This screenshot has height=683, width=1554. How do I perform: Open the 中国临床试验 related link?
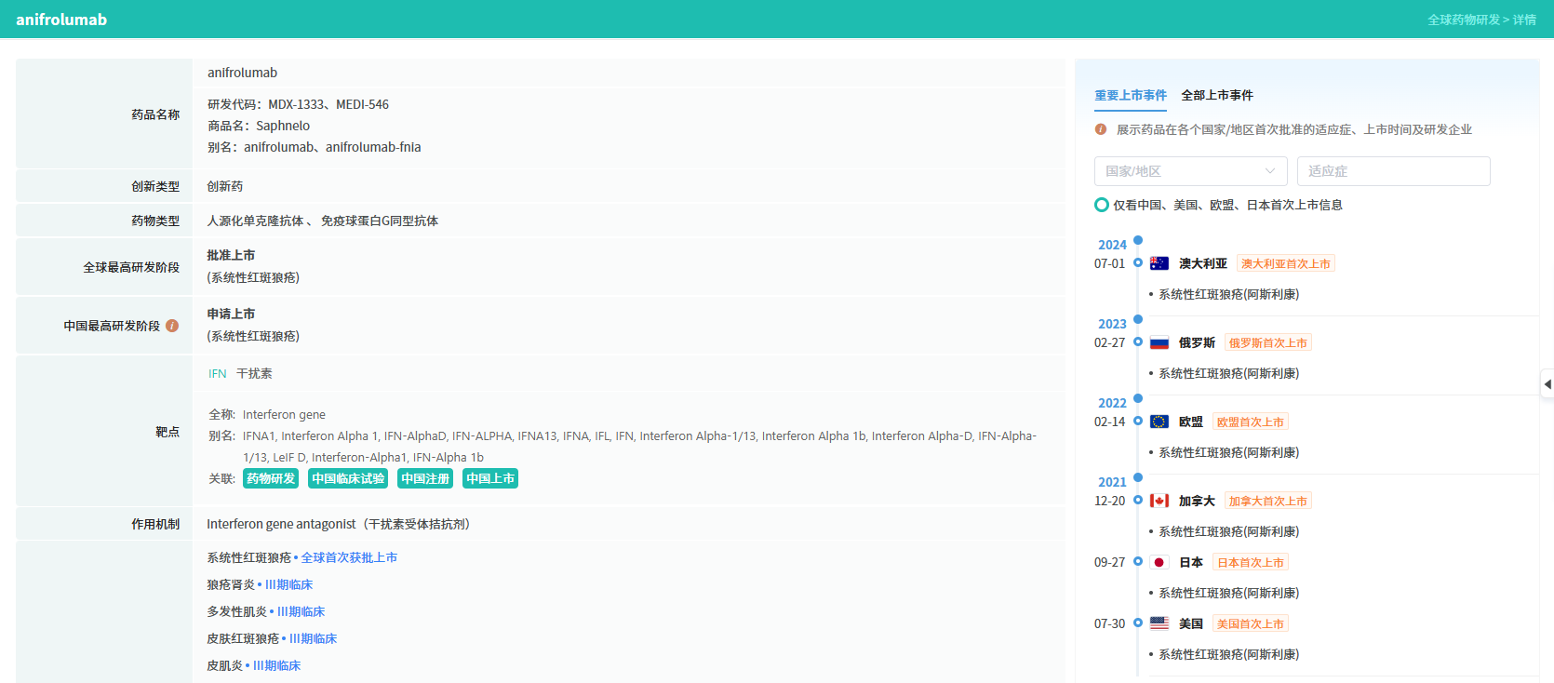[x=348, y=478]
